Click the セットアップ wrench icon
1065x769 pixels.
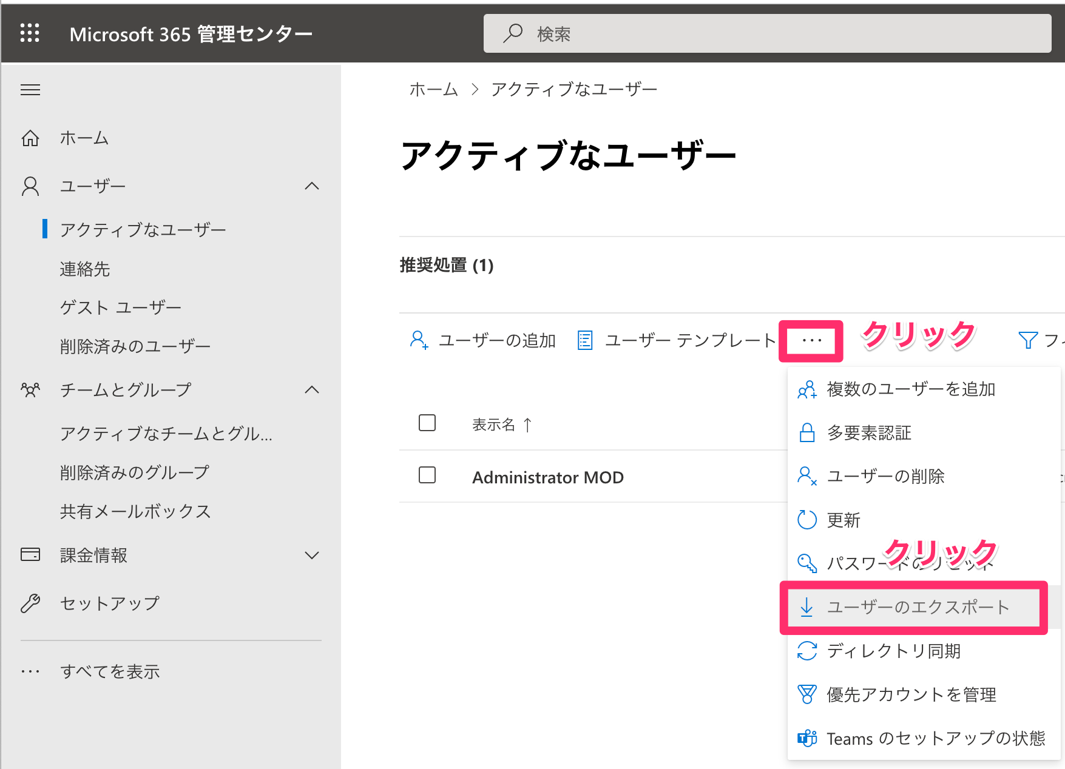30,603
